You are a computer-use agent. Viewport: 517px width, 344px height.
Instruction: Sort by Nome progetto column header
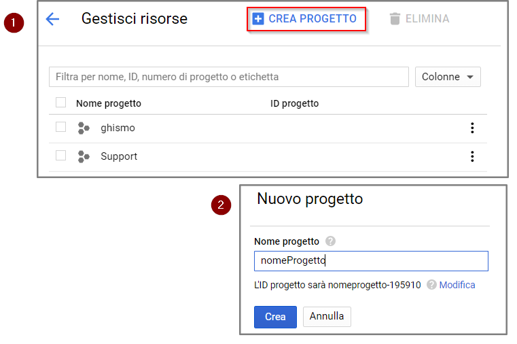[109, 103]
